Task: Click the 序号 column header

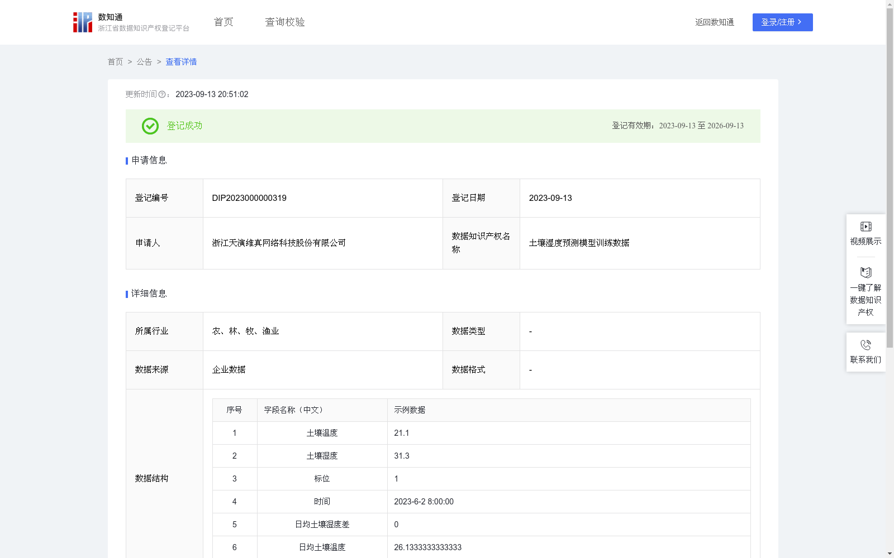Action: click(234, 410)
